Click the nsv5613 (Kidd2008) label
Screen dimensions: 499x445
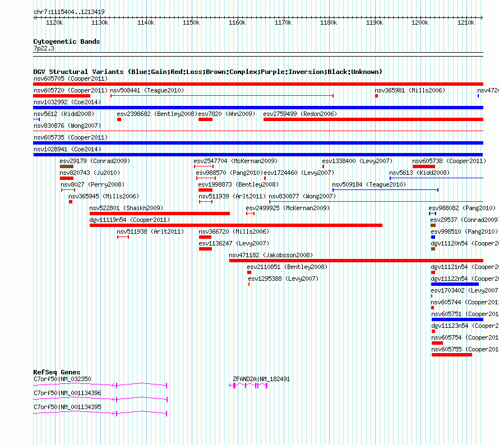tap(419, 173)
